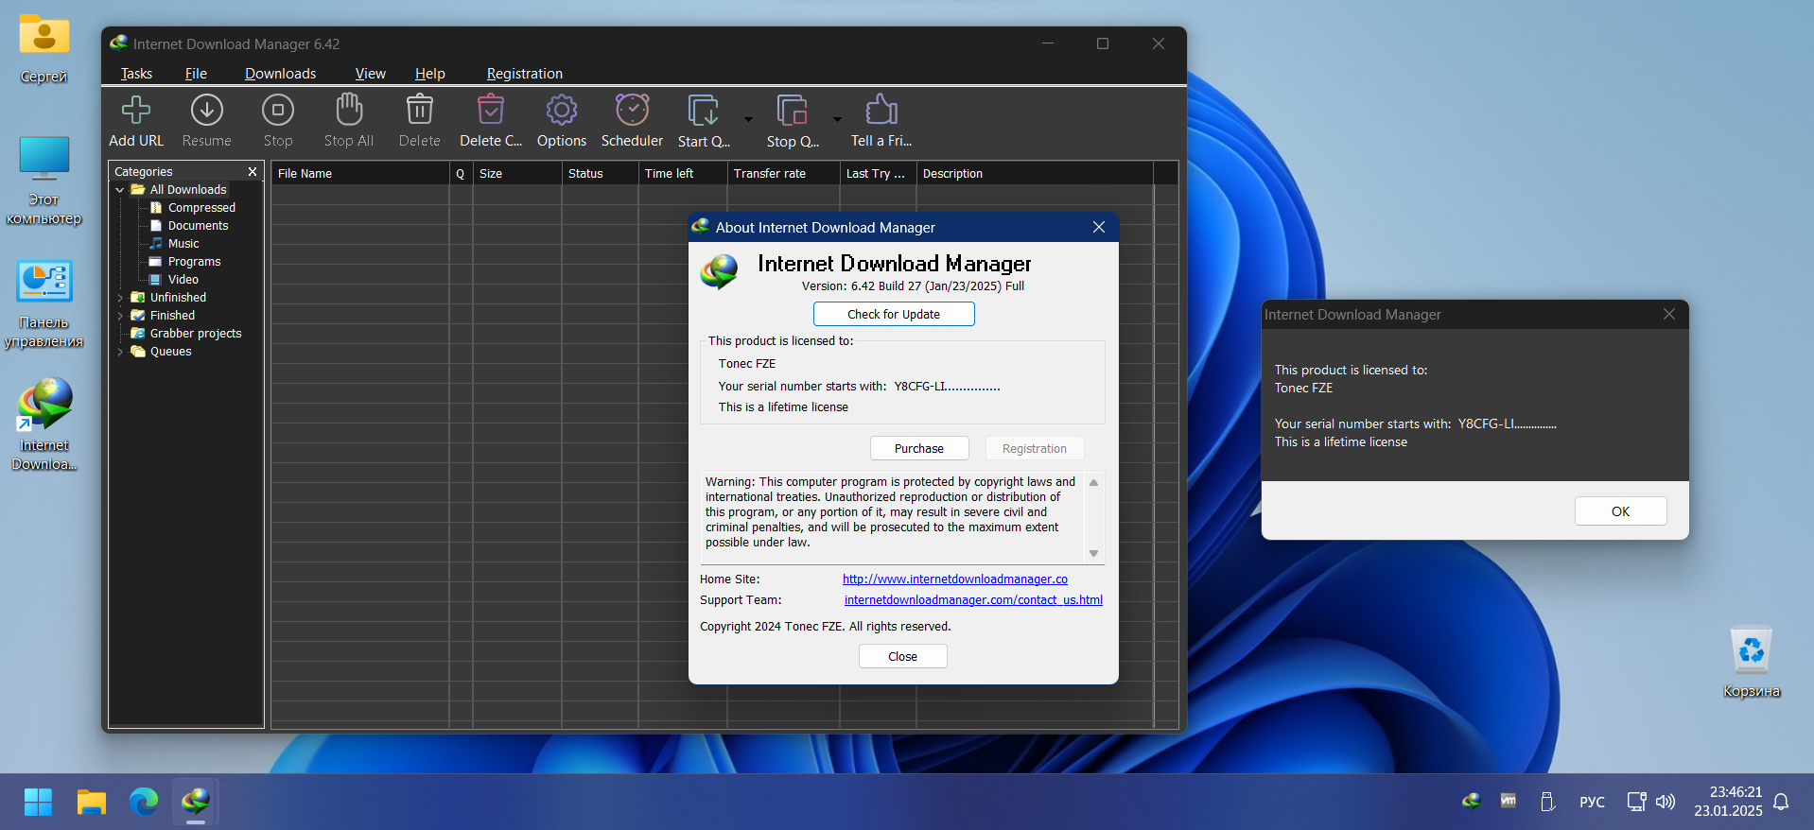The height and width of the screenshot is (830, 1814).
Task: Click the Close button in About dialog
Action: [x=902, y=657]
